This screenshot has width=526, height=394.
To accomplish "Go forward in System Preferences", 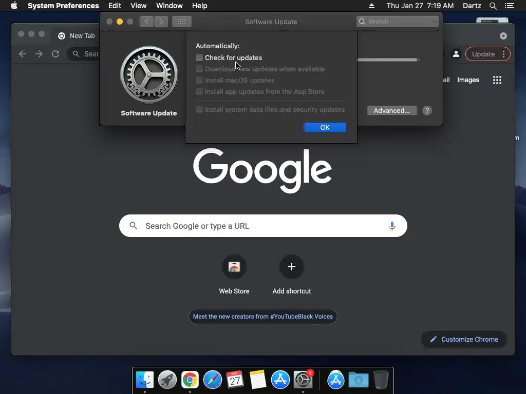I will (161, 22).
